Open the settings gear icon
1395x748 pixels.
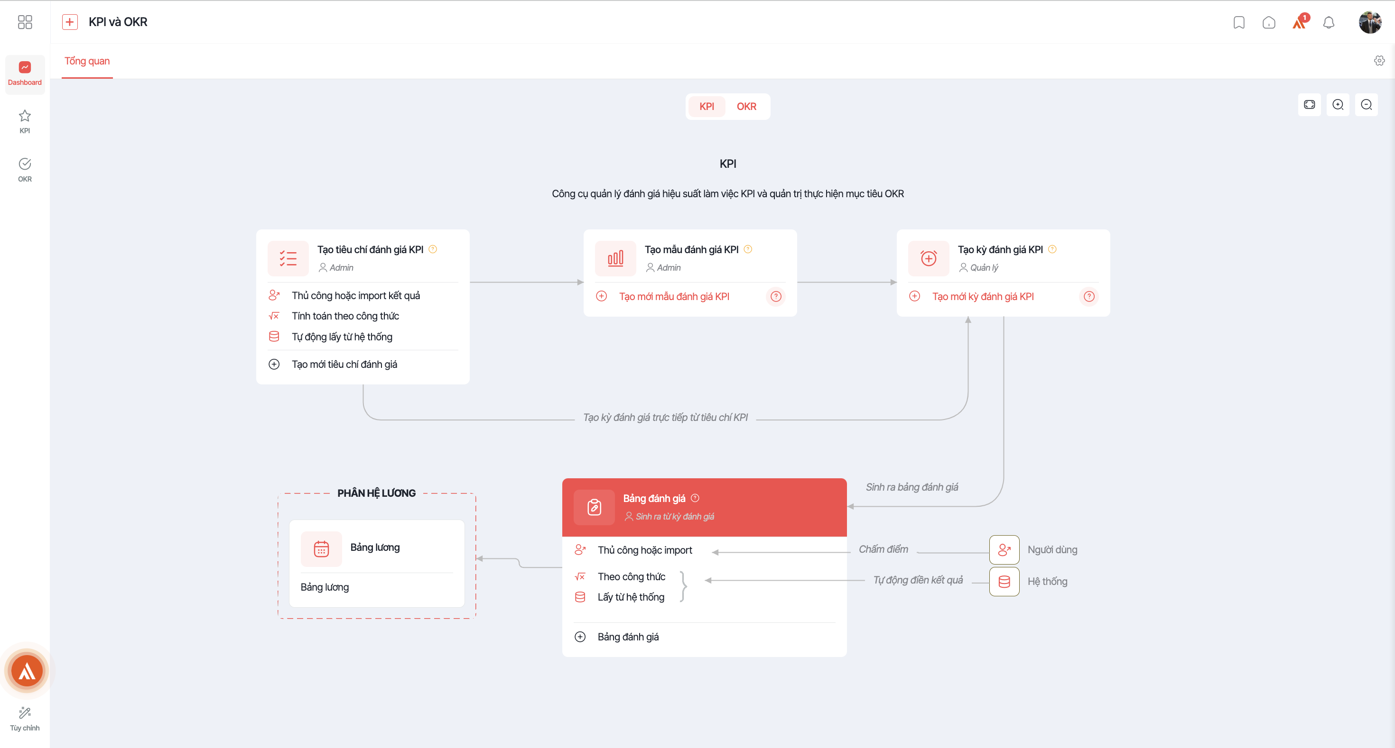coord(1379,61)
